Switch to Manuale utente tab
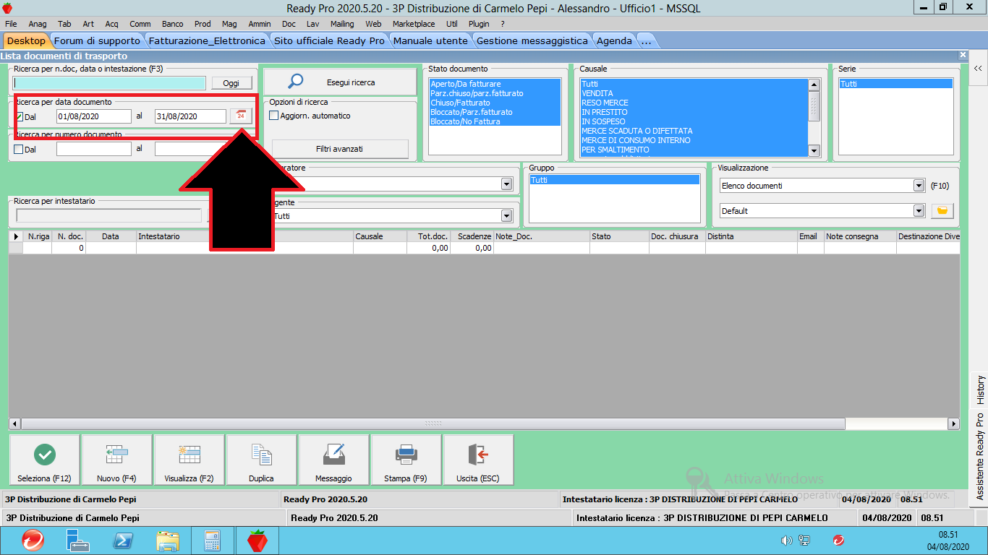The image size is (988, 555). (431, 41)
